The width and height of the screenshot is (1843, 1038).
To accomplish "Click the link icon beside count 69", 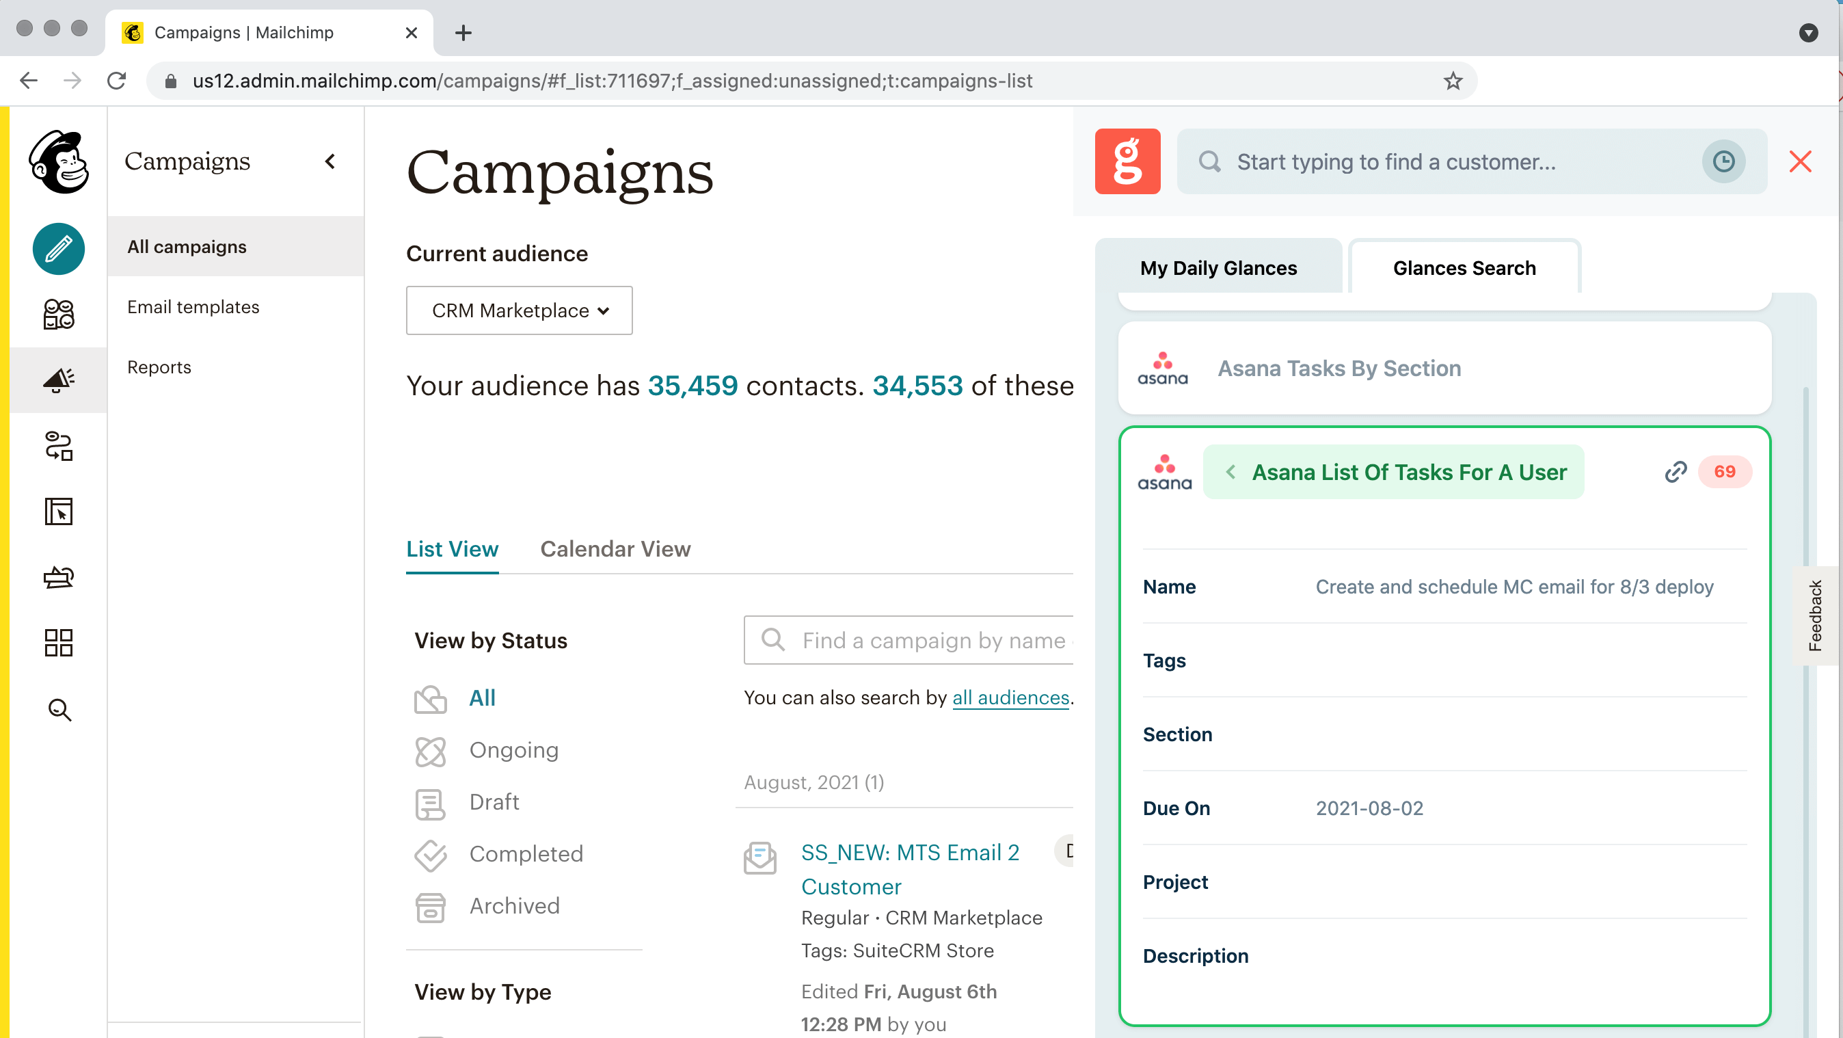I will click(1675, 472).
